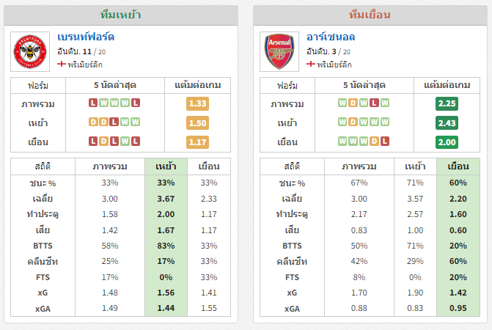Screen dimensions: 492x330
Task: Click the Arsenal club crest
Action: point(279,51)
